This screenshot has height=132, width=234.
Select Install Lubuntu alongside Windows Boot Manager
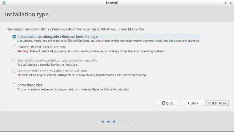(x=14, y=37)
